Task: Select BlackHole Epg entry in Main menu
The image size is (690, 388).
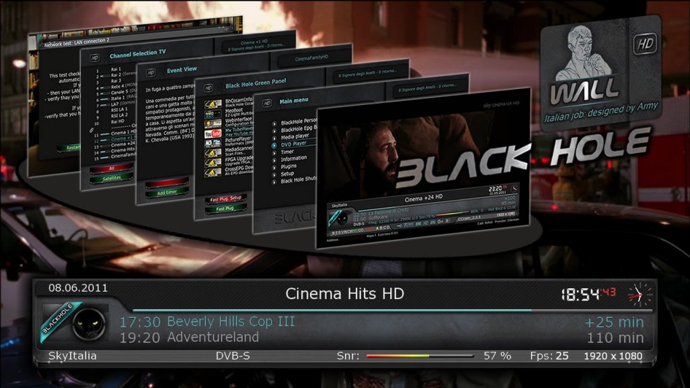Action: [298, 129]
